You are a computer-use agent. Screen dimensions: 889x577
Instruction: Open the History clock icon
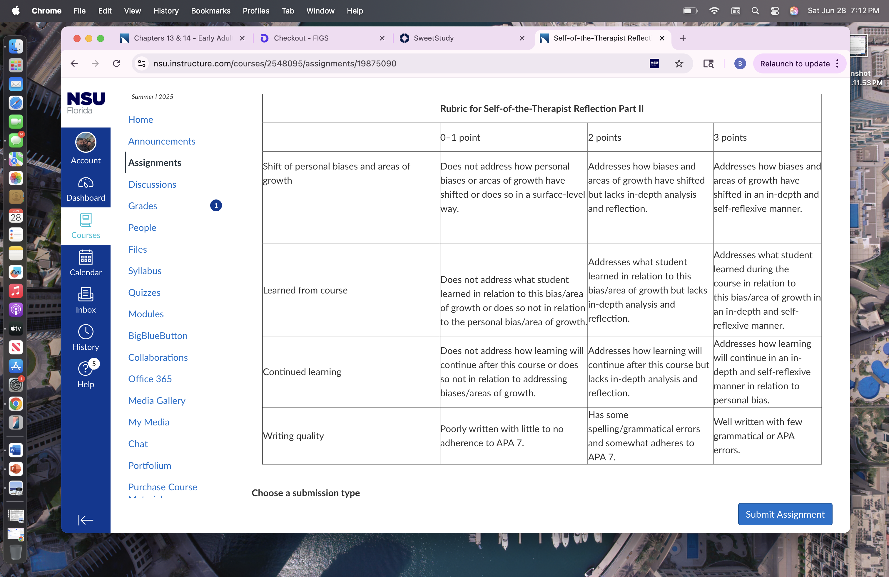(86, 332)
